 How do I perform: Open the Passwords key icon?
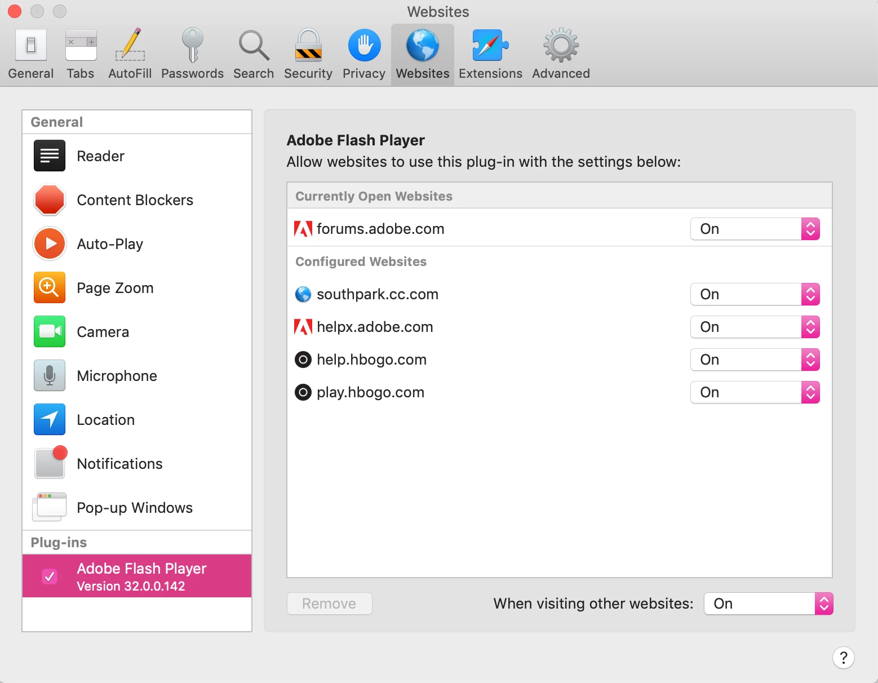click(x=192, y=45)
